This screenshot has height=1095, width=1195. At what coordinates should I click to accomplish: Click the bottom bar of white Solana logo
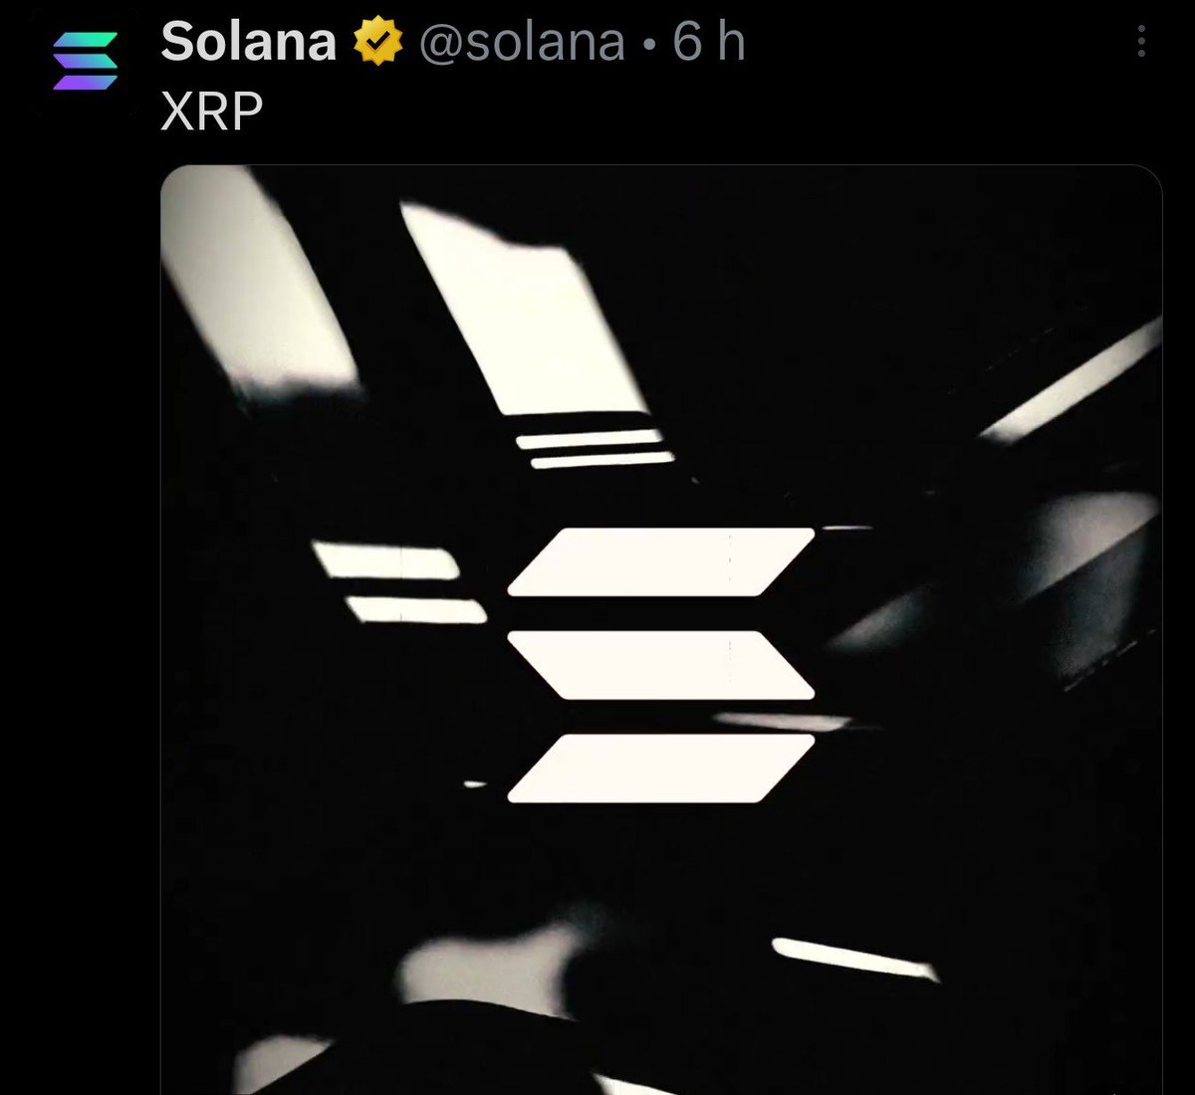coord(661,768)
